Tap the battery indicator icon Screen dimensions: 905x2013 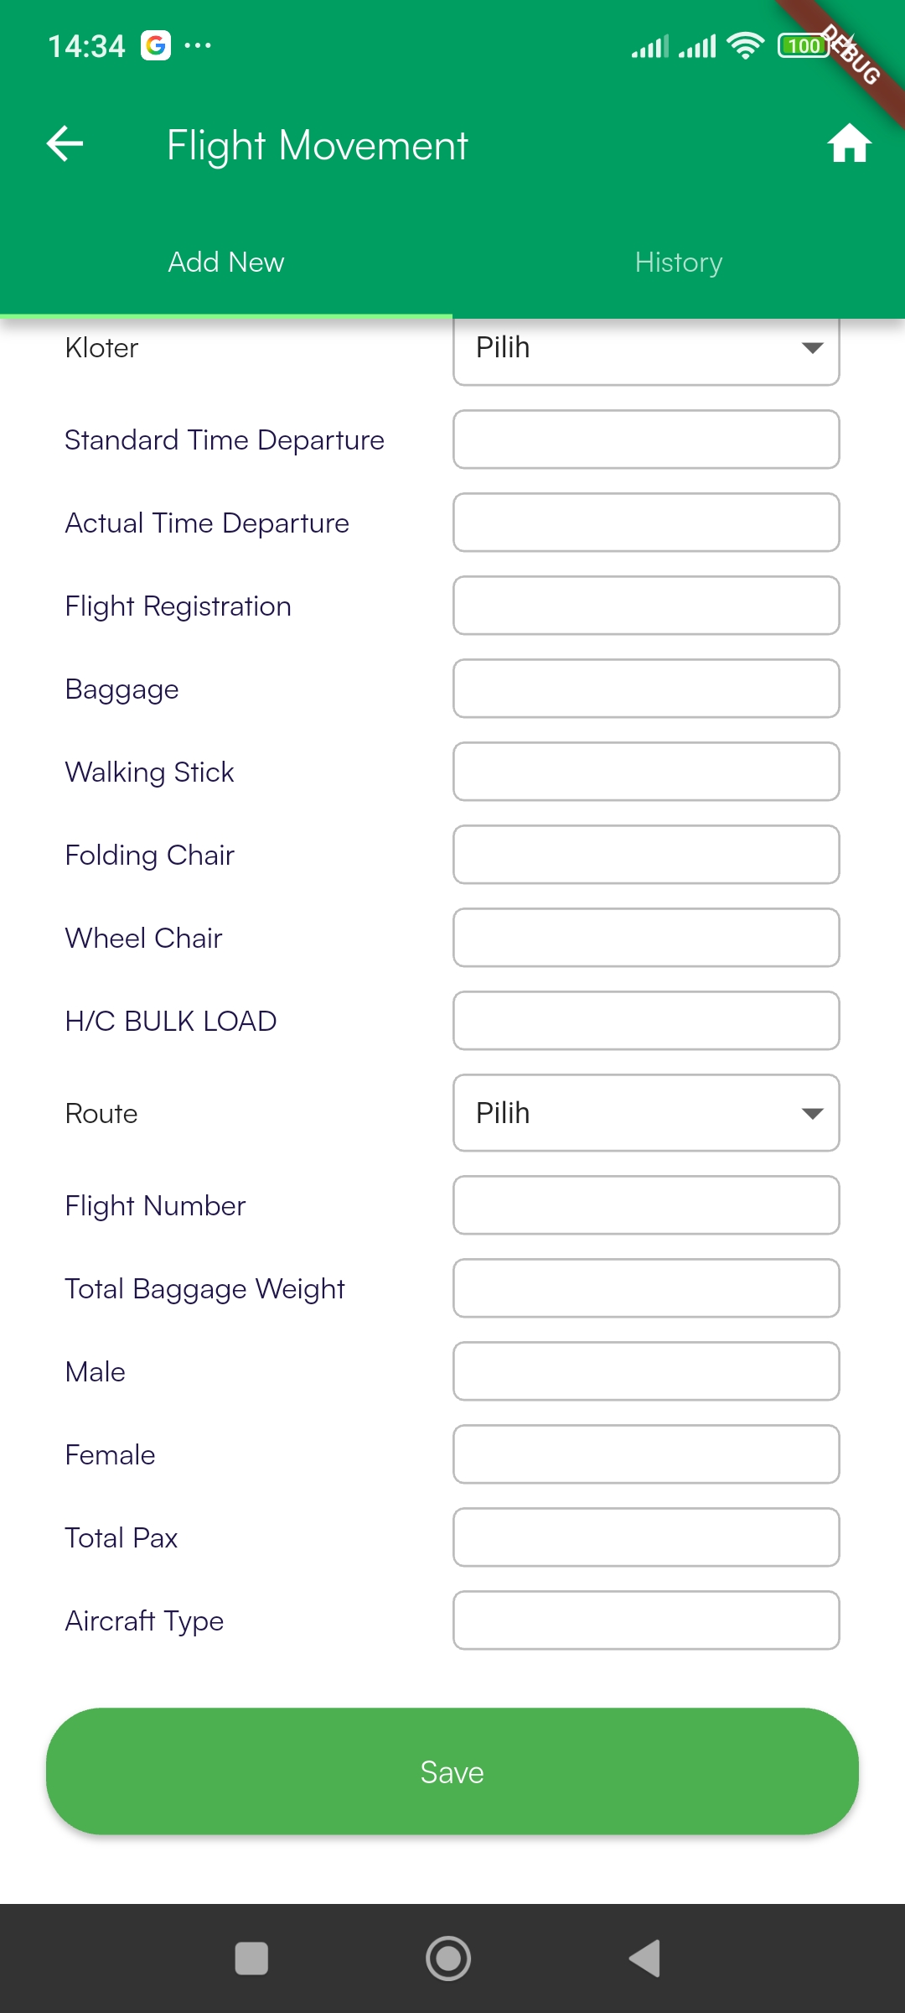tap(803, 45)
